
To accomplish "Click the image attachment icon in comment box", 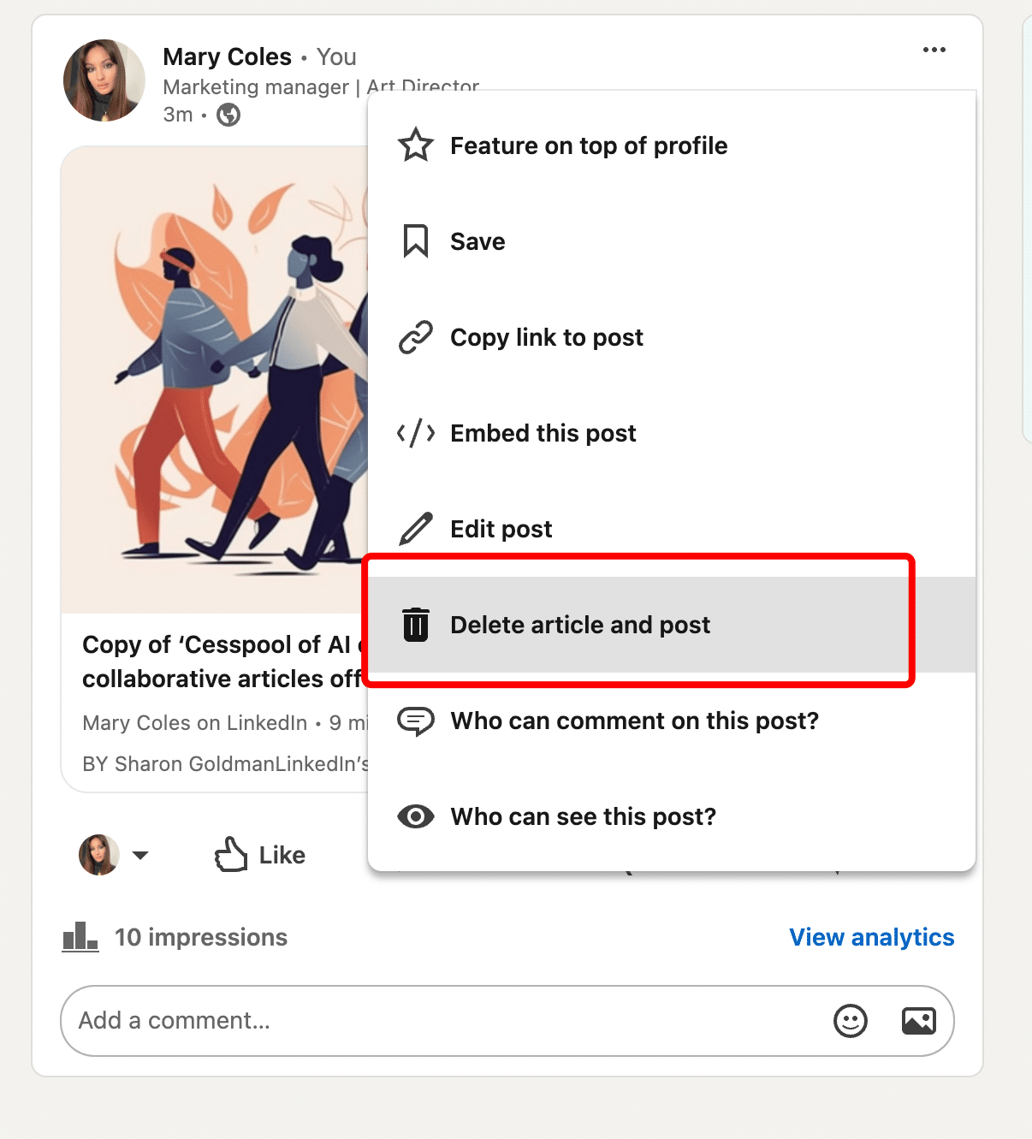I will coord(918,1021).
